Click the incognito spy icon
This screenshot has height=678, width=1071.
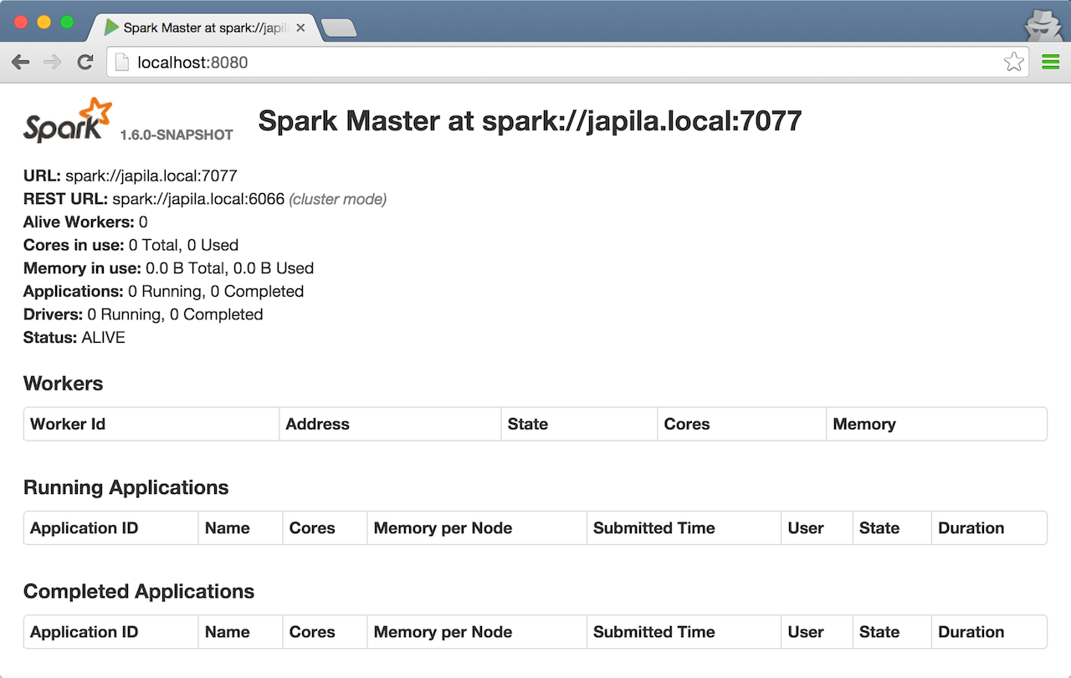pyautogui.click(x=1043, y=24)
